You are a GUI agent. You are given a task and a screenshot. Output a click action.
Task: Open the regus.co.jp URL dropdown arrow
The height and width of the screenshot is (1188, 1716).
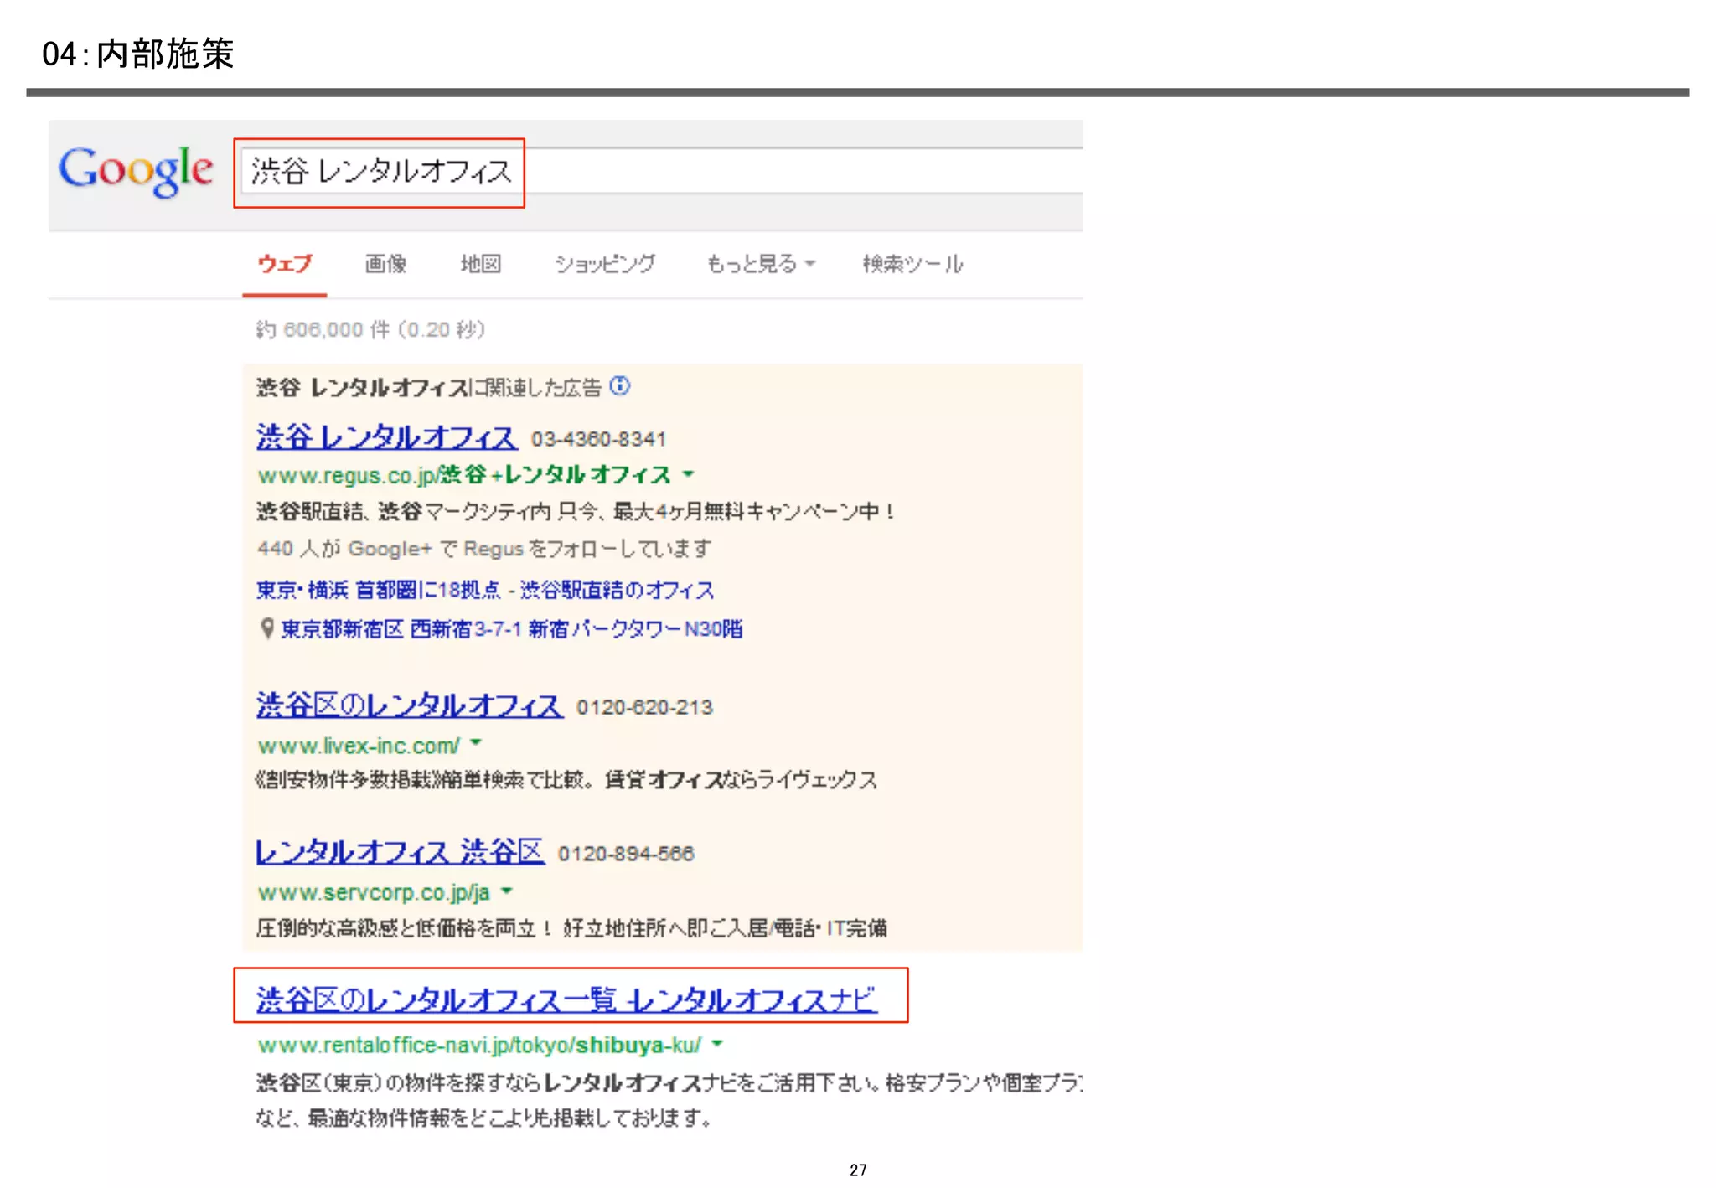click(x=689, y=474)
